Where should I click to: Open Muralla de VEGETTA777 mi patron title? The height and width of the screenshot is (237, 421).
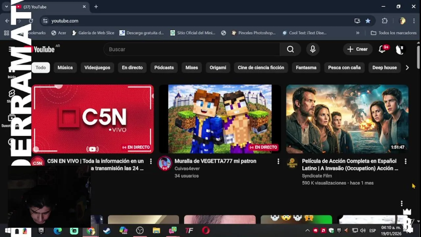pyautogui.click(x=215, y=161)
